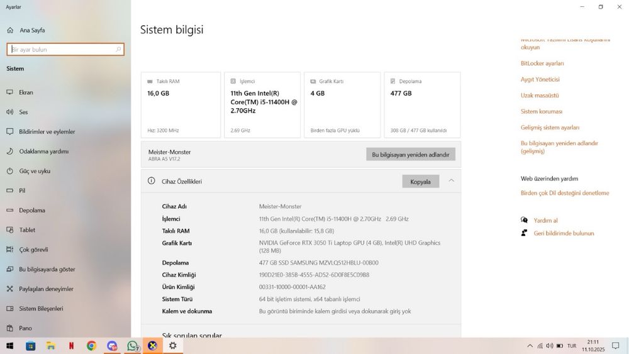Open Discord from taskbar

(112, 346)
